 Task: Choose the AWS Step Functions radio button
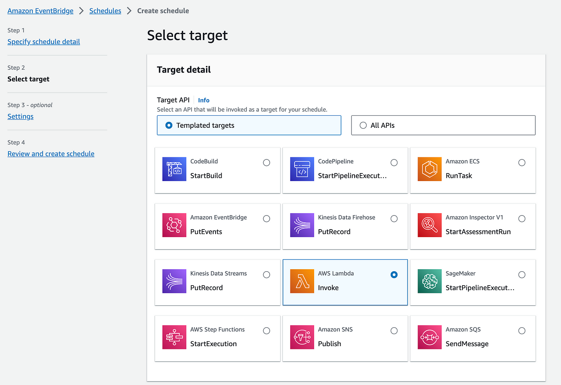(x=266, y=331)
